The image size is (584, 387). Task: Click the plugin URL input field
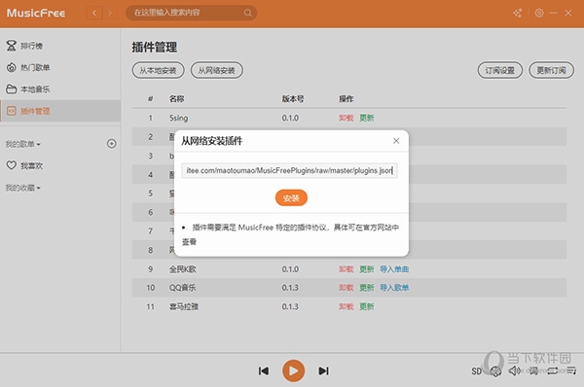289,171
